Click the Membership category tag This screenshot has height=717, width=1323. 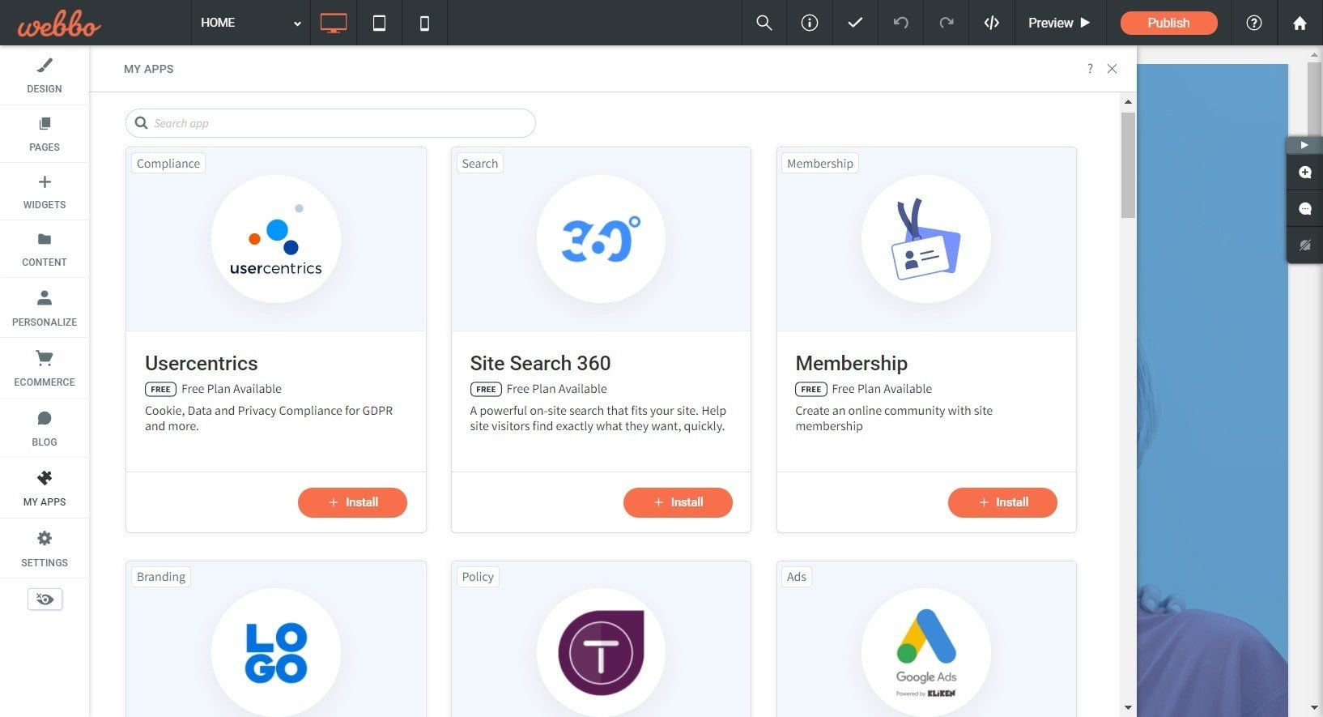coord(820,164)
